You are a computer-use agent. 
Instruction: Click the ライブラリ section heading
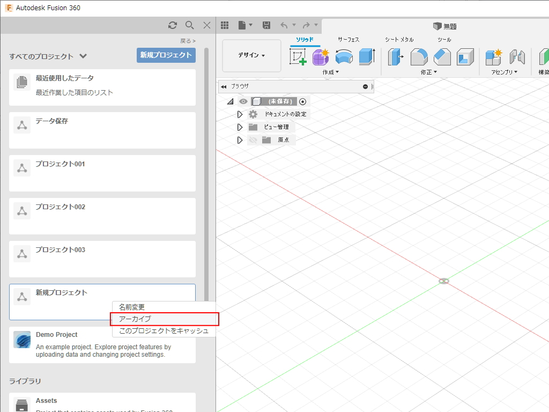pos(25,381)
